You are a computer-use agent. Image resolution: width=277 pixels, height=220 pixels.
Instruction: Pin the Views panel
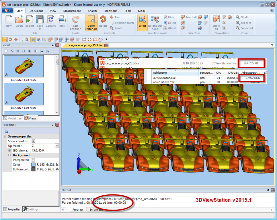(52, 45)
